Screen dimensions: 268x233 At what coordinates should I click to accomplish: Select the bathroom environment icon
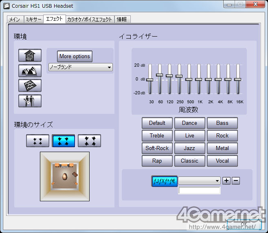(x=30, y=55)
